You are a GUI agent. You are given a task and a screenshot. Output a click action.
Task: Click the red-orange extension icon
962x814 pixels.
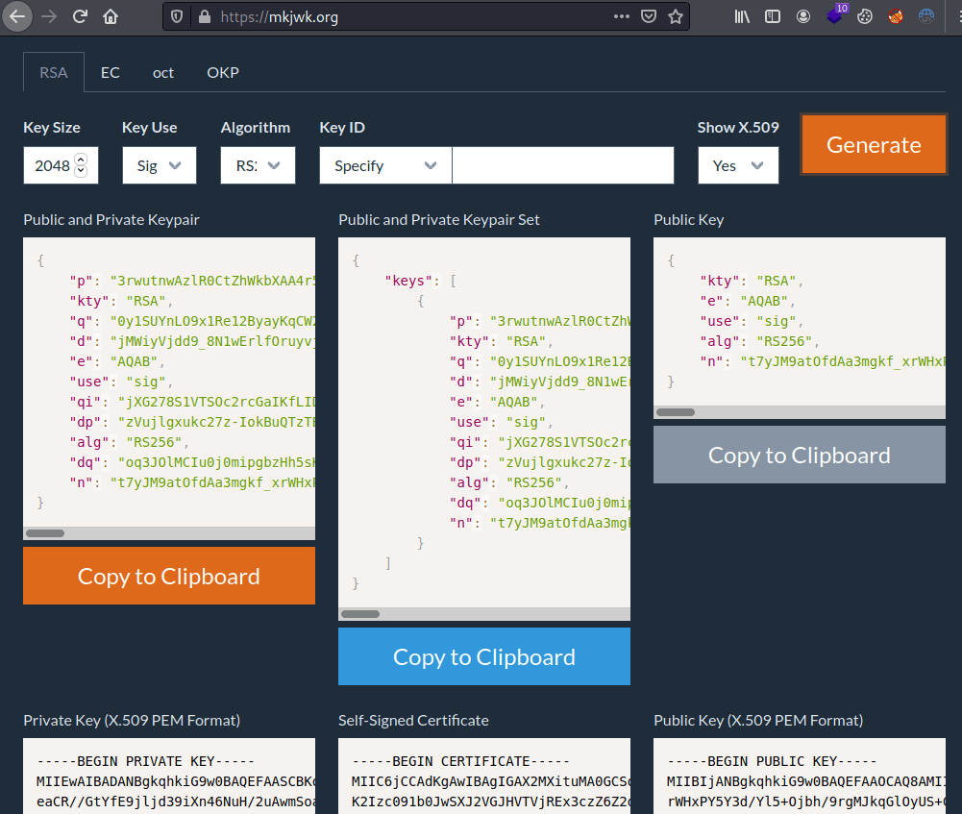point(896,16)
